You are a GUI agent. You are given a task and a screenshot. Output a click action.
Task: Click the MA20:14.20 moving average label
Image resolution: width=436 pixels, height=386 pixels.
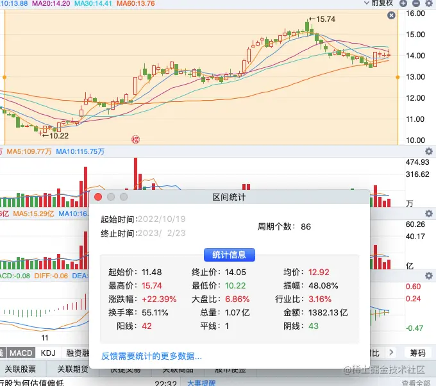click(x=51, y=3)
